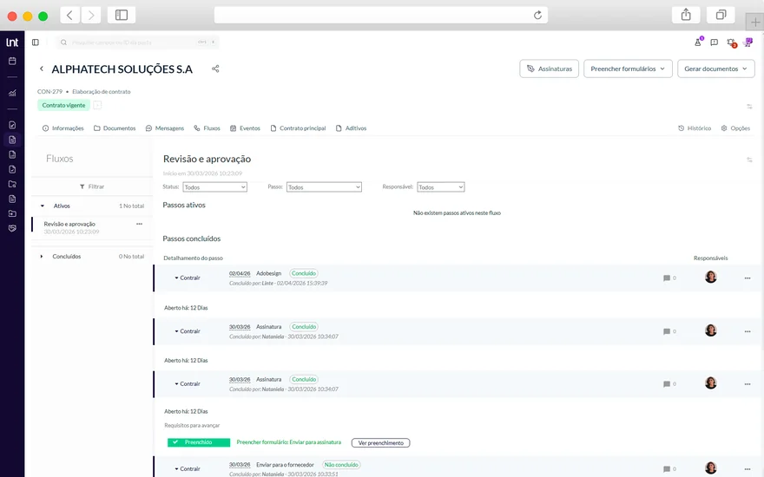The width and height of the screenshot is (764, 477).
Task: Open the calendar icon in the dark sidebar
Action: [12, 61]
